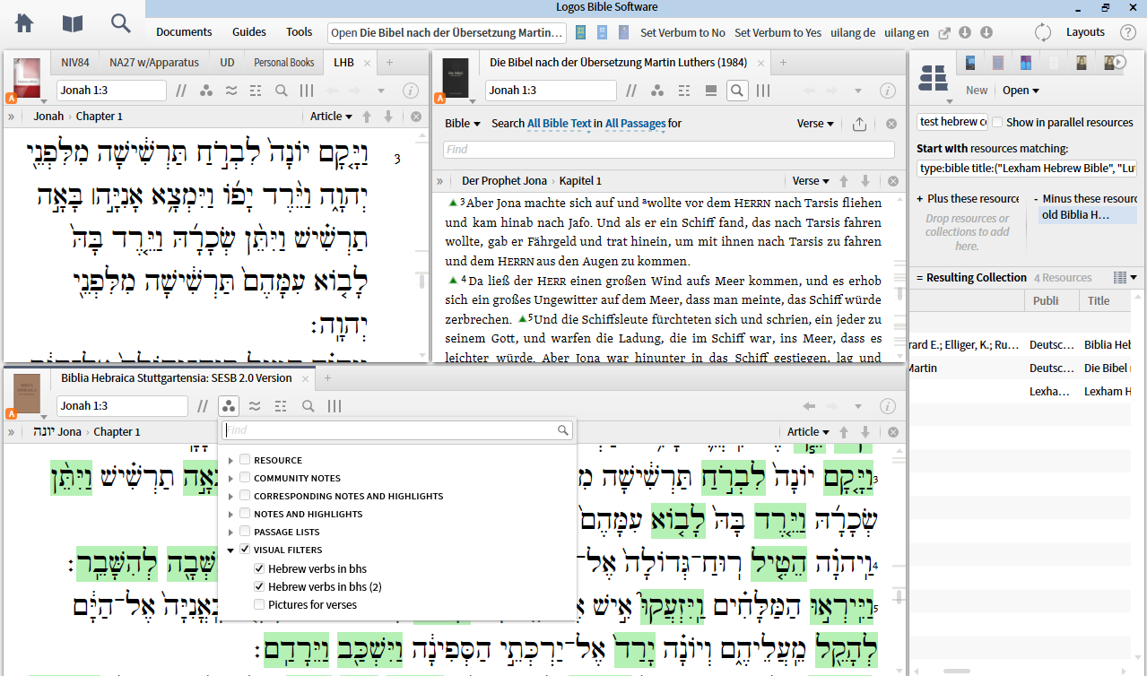
Task: Click next article down arrow in BHS locator
Action: pos(865,431)
